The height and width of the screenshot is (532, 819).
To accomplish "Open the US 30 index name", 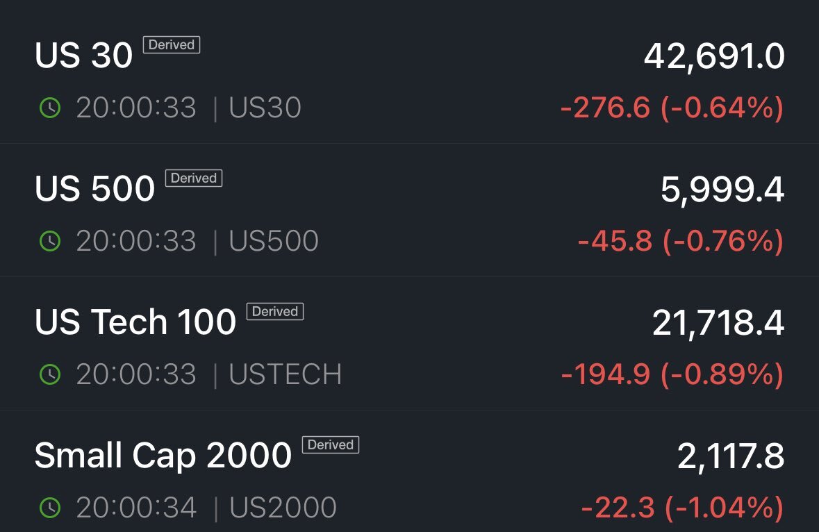I will tap(83, 56).
